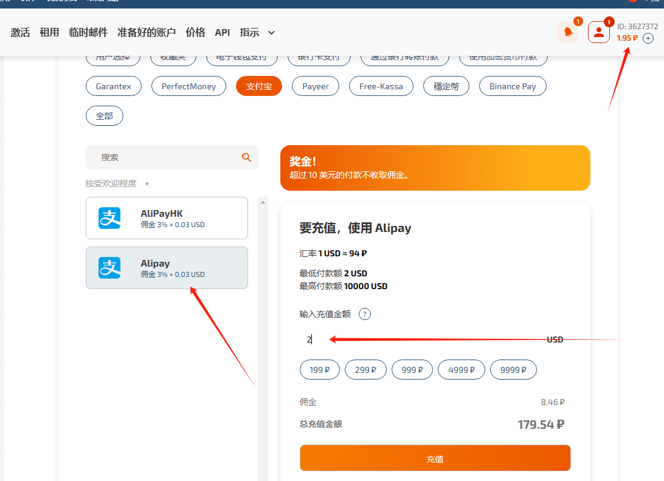664x481 pixels.
Task: Select the AliPayHK payment method icon
Action: [x=109, y=218]
